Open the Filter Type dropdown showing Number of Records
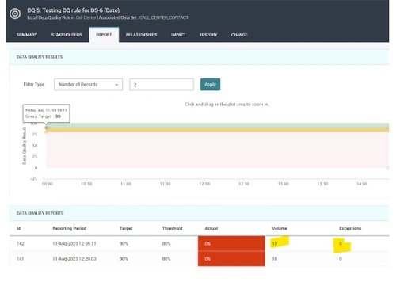This screenshot has height=297, width=396. pyautogui.click(x=88, y=85)
